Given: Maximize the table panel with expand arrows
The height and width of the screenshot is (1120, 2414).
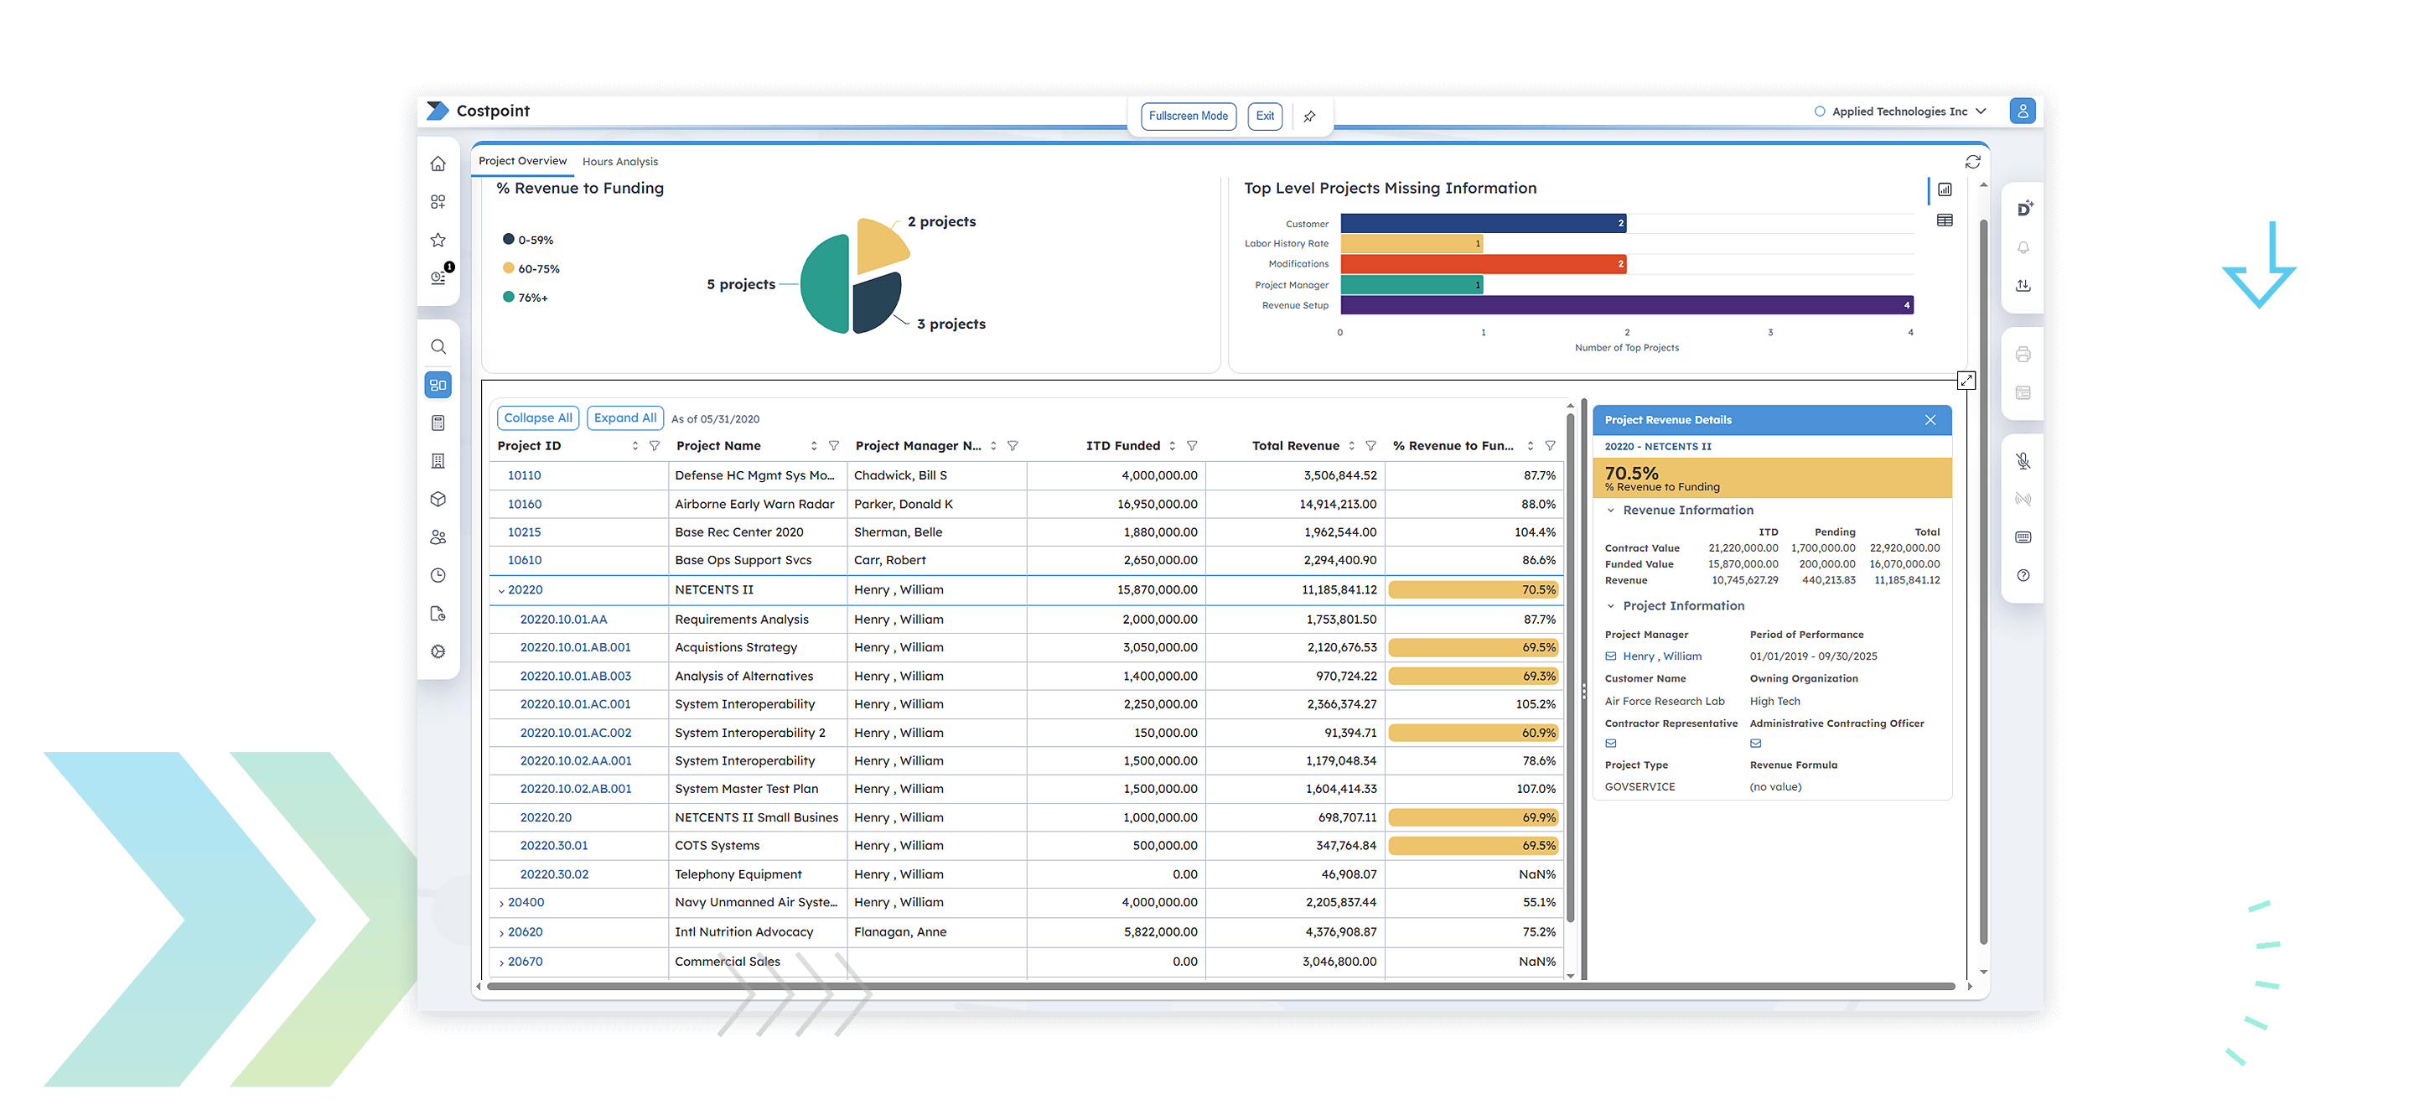Looking at the screenshot, I should 1966,381.
